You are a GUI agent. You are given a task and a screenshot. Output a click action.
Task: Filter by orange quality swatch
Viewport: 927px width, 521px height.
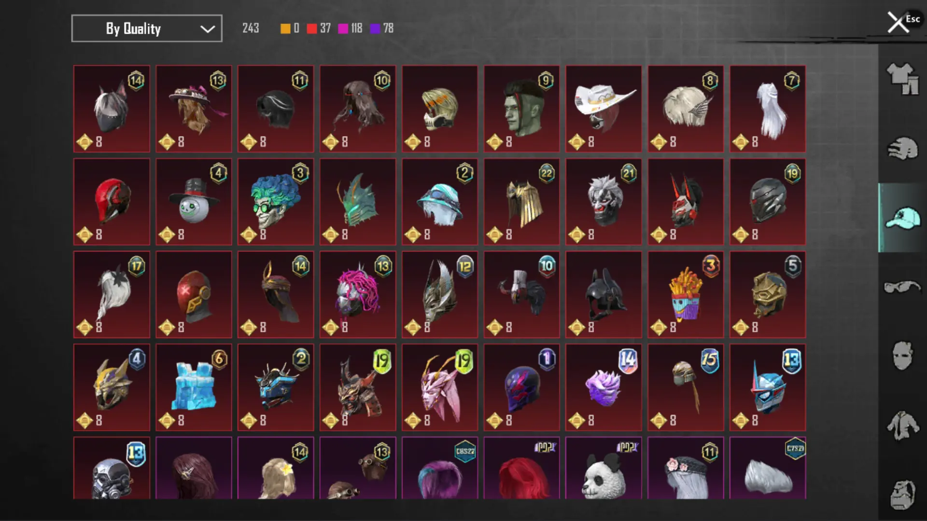pos(290,28)
